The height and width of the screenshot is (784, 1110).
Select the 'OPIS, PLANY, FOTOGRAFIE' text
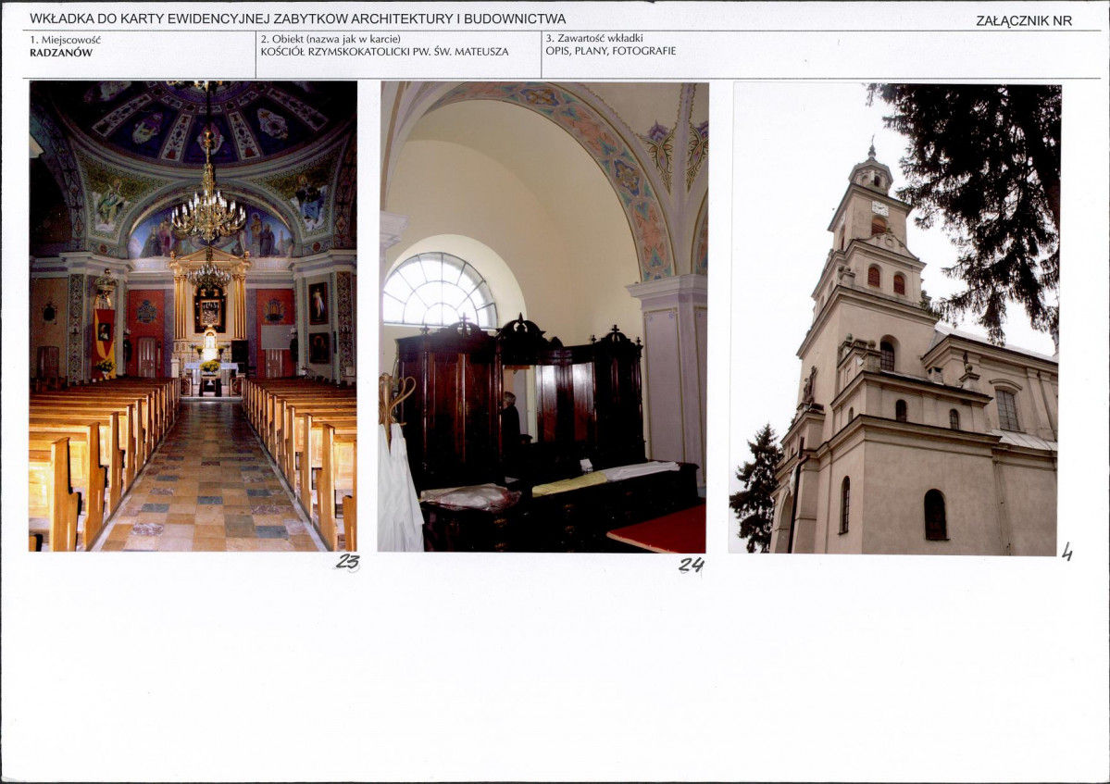(610, 51)
